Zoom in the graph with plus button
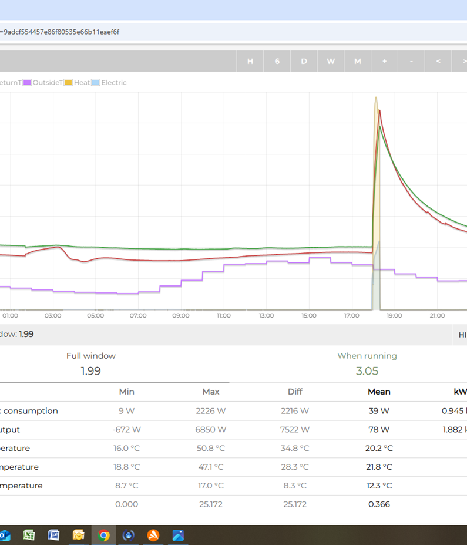The image size is (467, 546). click(x=384, y=61)
